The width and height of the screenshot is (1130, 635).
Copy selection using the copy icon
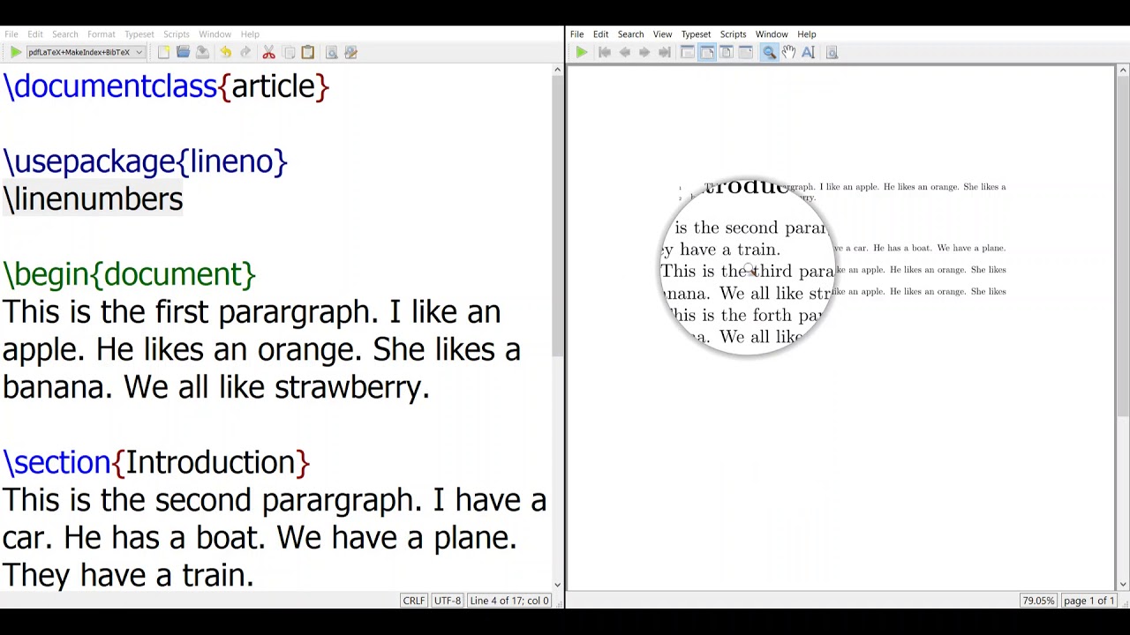[289, 53]
